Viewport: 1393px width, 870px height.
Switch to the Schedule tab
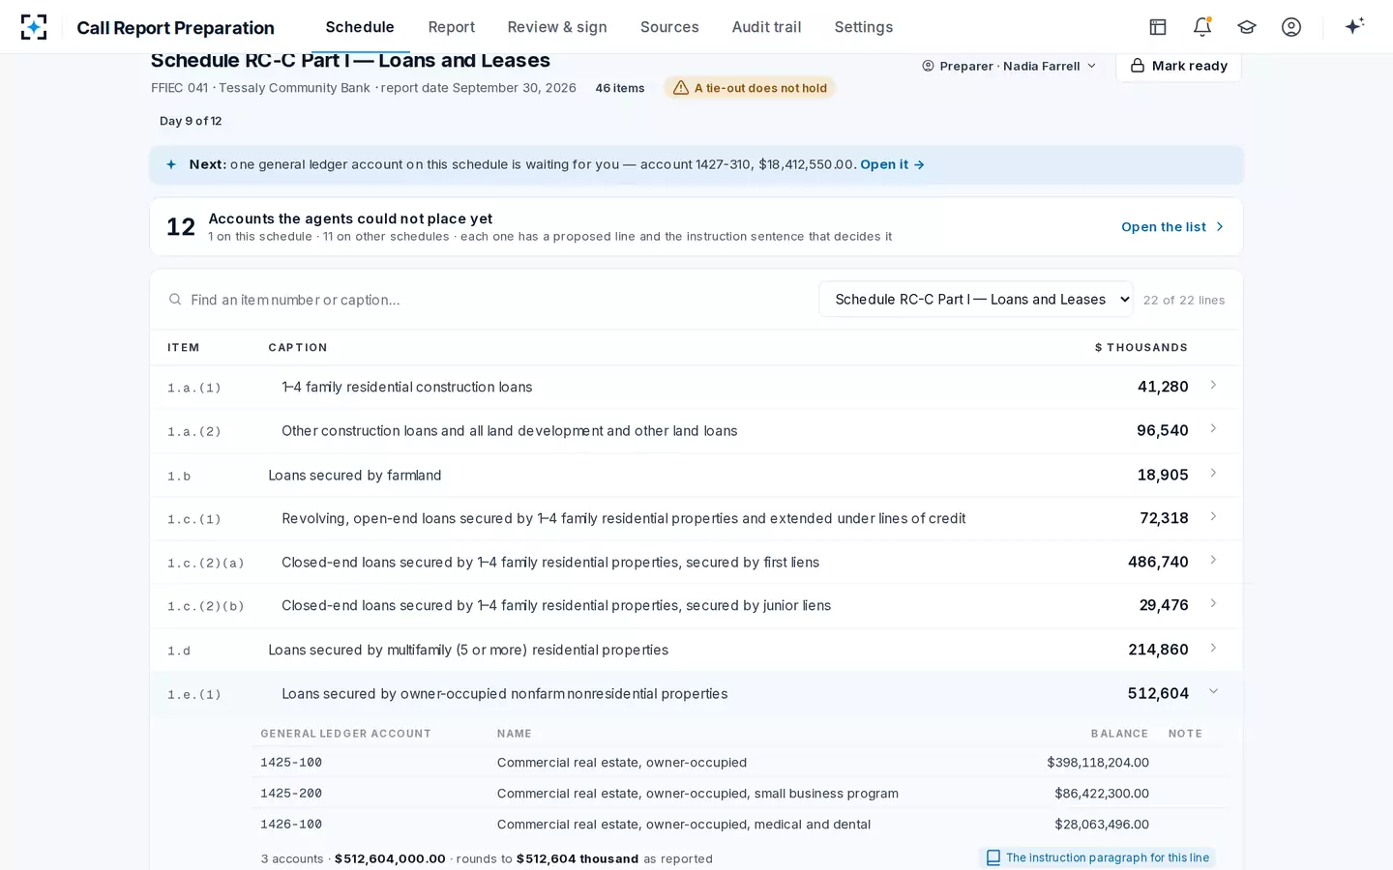click(x=360, y=27)
